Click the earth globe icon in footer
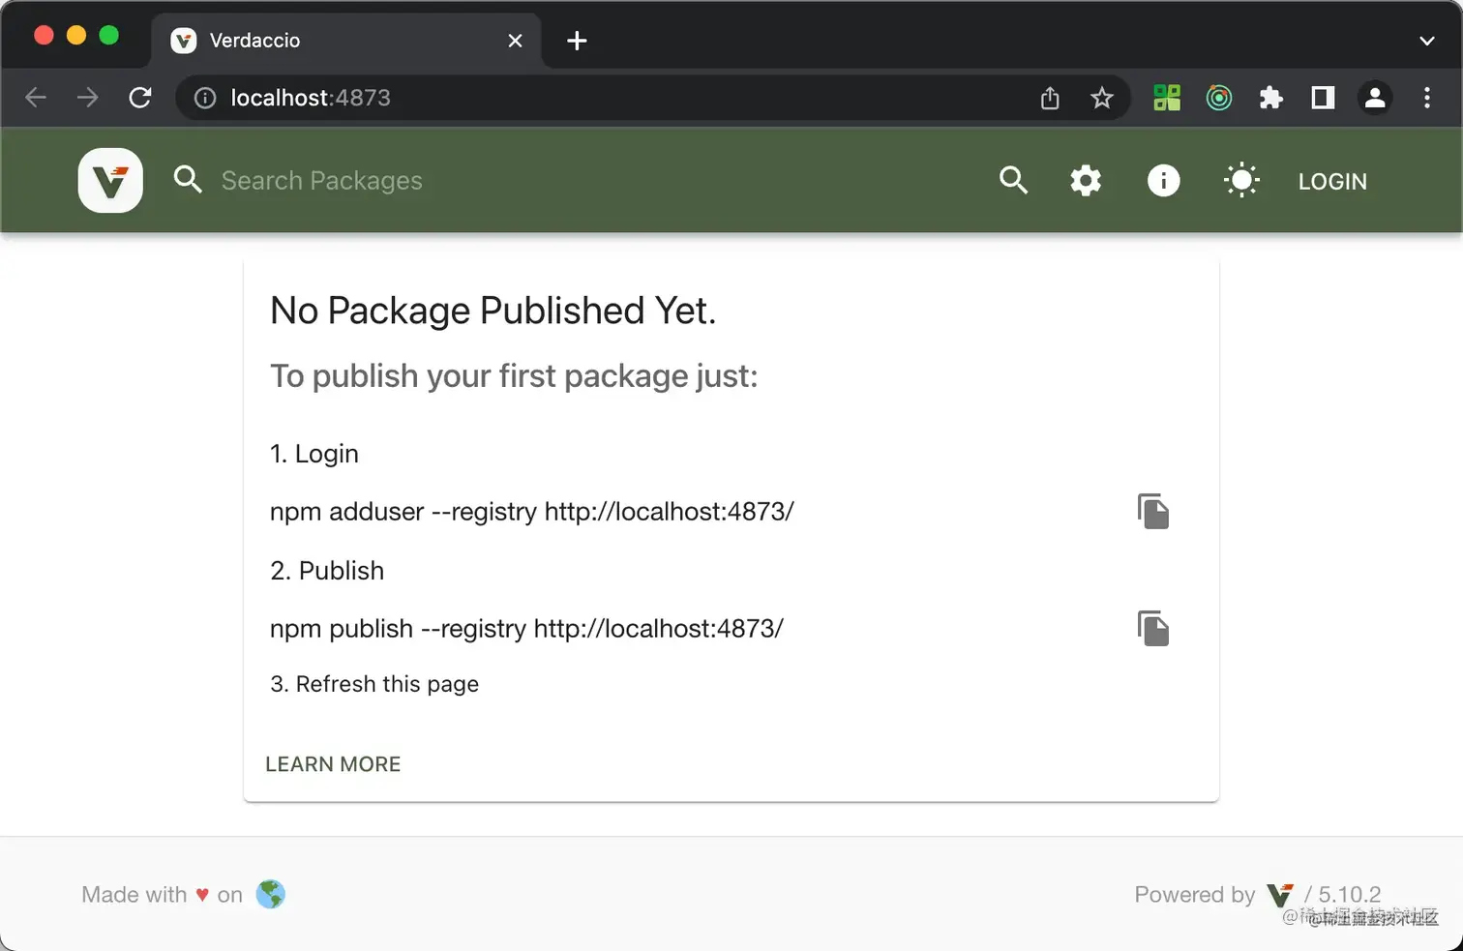The height and width of the screenshot is (951, 1463). [271, 894]
